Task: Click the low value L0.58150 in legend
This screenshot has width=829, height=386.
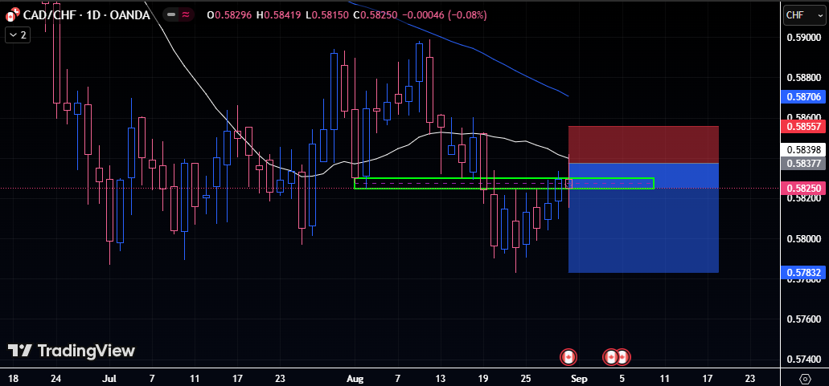Action: pos(326,15)
